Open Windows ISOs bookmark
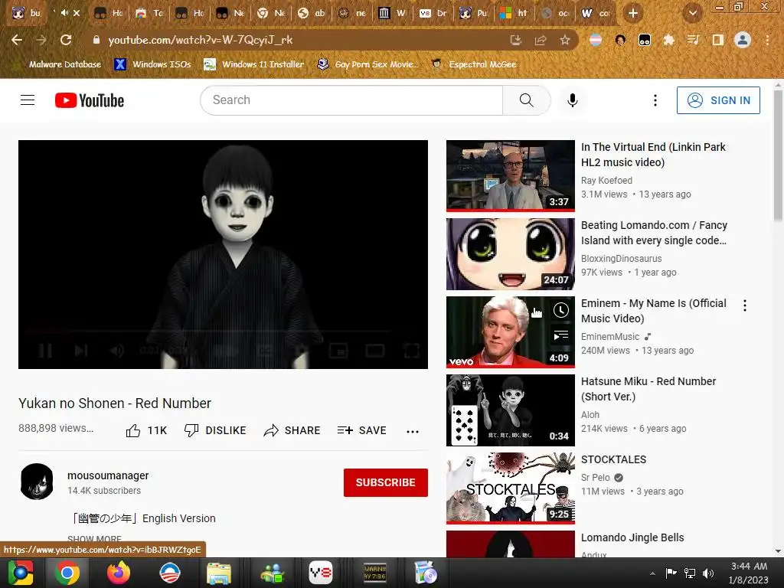The image size is (784, 588). click(x=153, y=64)
